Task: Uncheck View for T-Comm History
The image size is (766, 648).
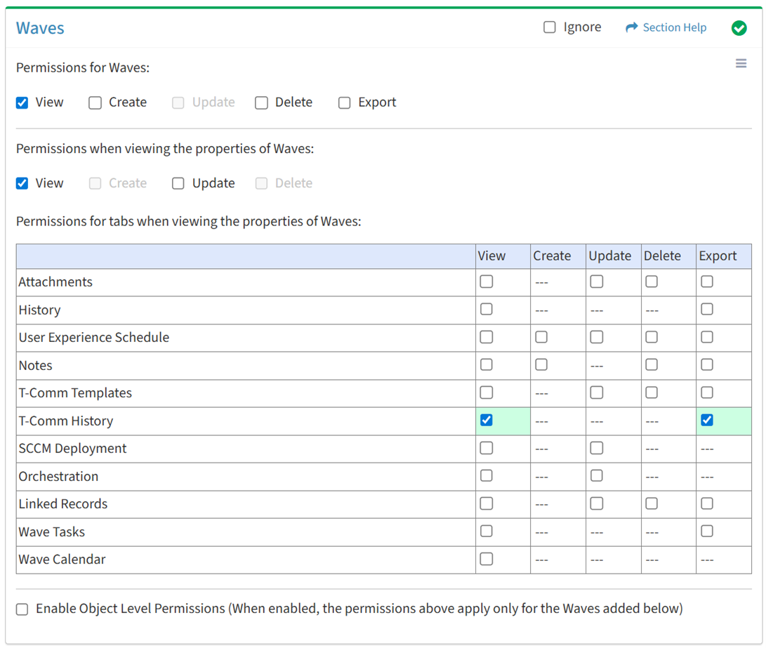Action: pos(486,421)
